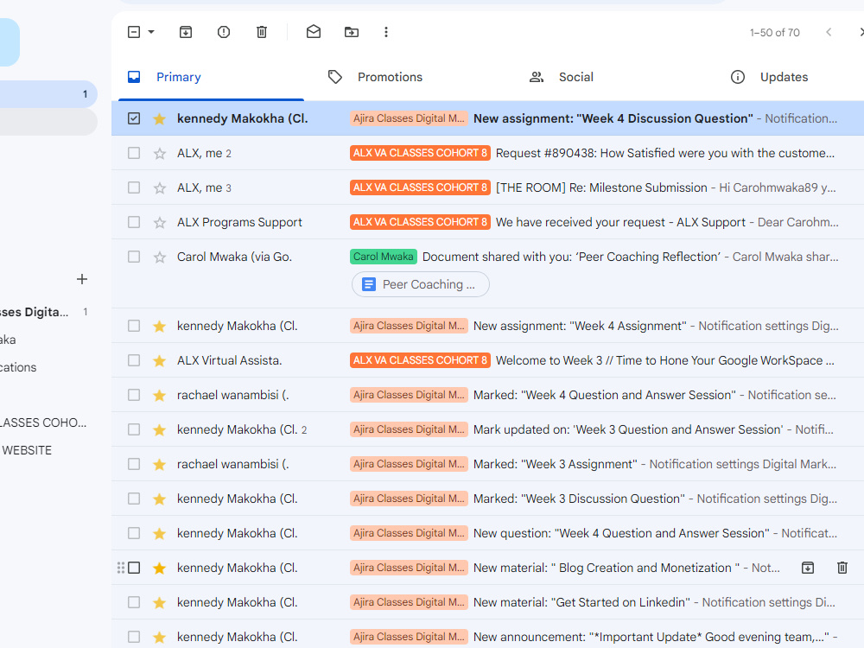Switch to the Promotions tab

tap(390, 77)
